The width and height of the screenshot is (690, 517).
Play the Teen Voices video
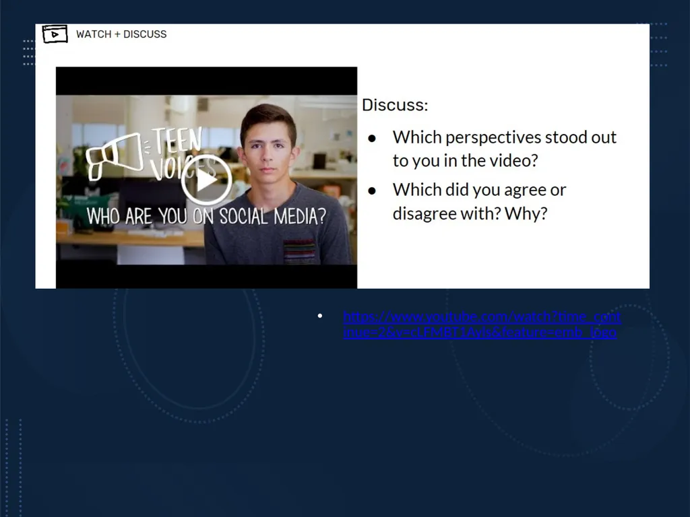(206, 180)
